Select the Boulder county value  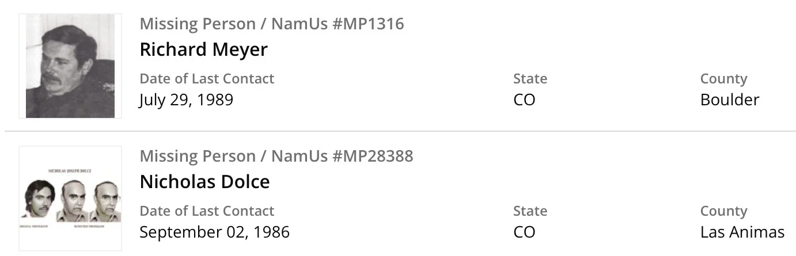pos(729,100)
